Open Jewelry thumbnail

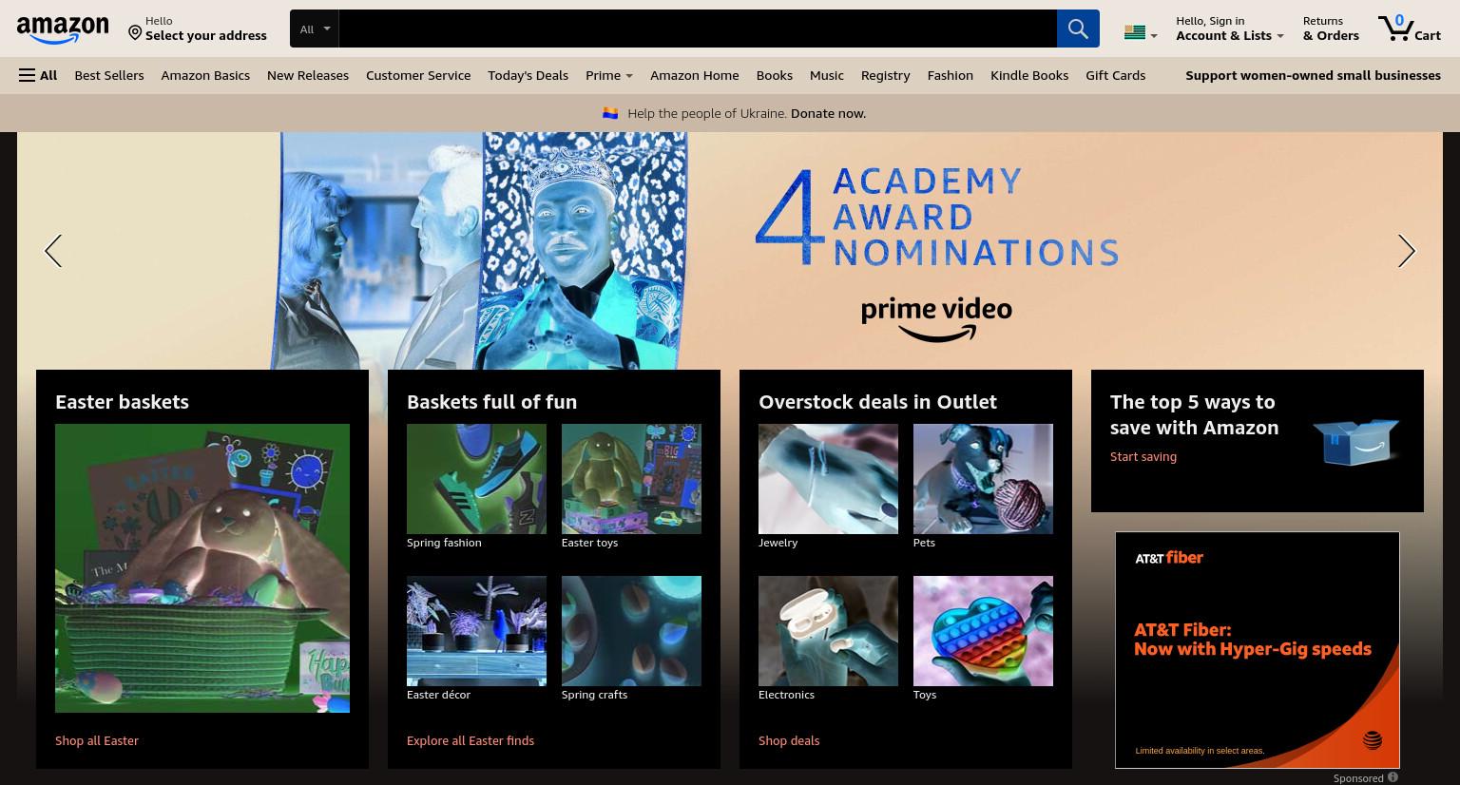(x=828, y=479)
